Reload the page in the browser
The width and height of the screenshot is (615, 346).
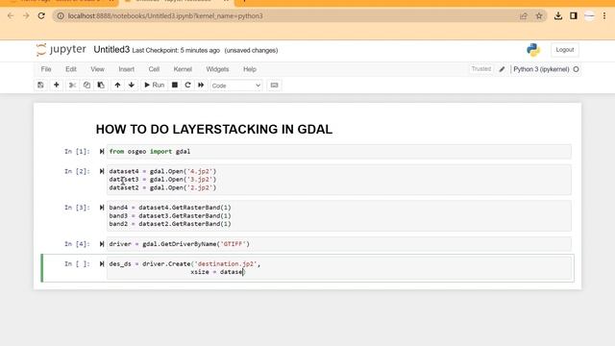point(41,16)
